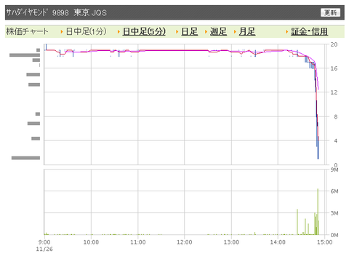Image resolution: width=349 pixels, height=267 pixels.
Task: Click the 13:00 time axis label
Action: (231, 242)
